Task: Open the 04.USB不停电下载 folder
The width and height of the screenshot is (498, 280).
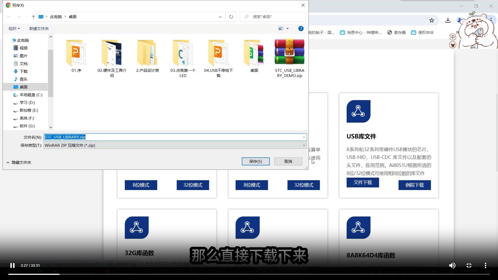Action: [x=218, y=58]
